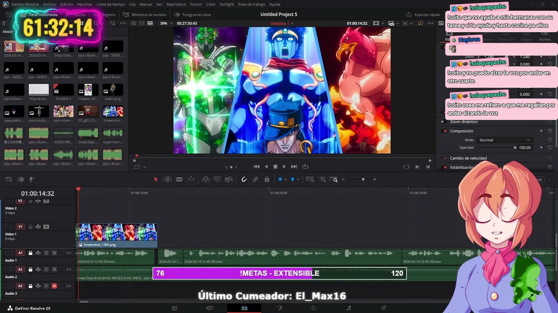The width and height of the screenshot is (558, 313).
Task: Solo the Audio 1 track
Action: click(46, 253)
